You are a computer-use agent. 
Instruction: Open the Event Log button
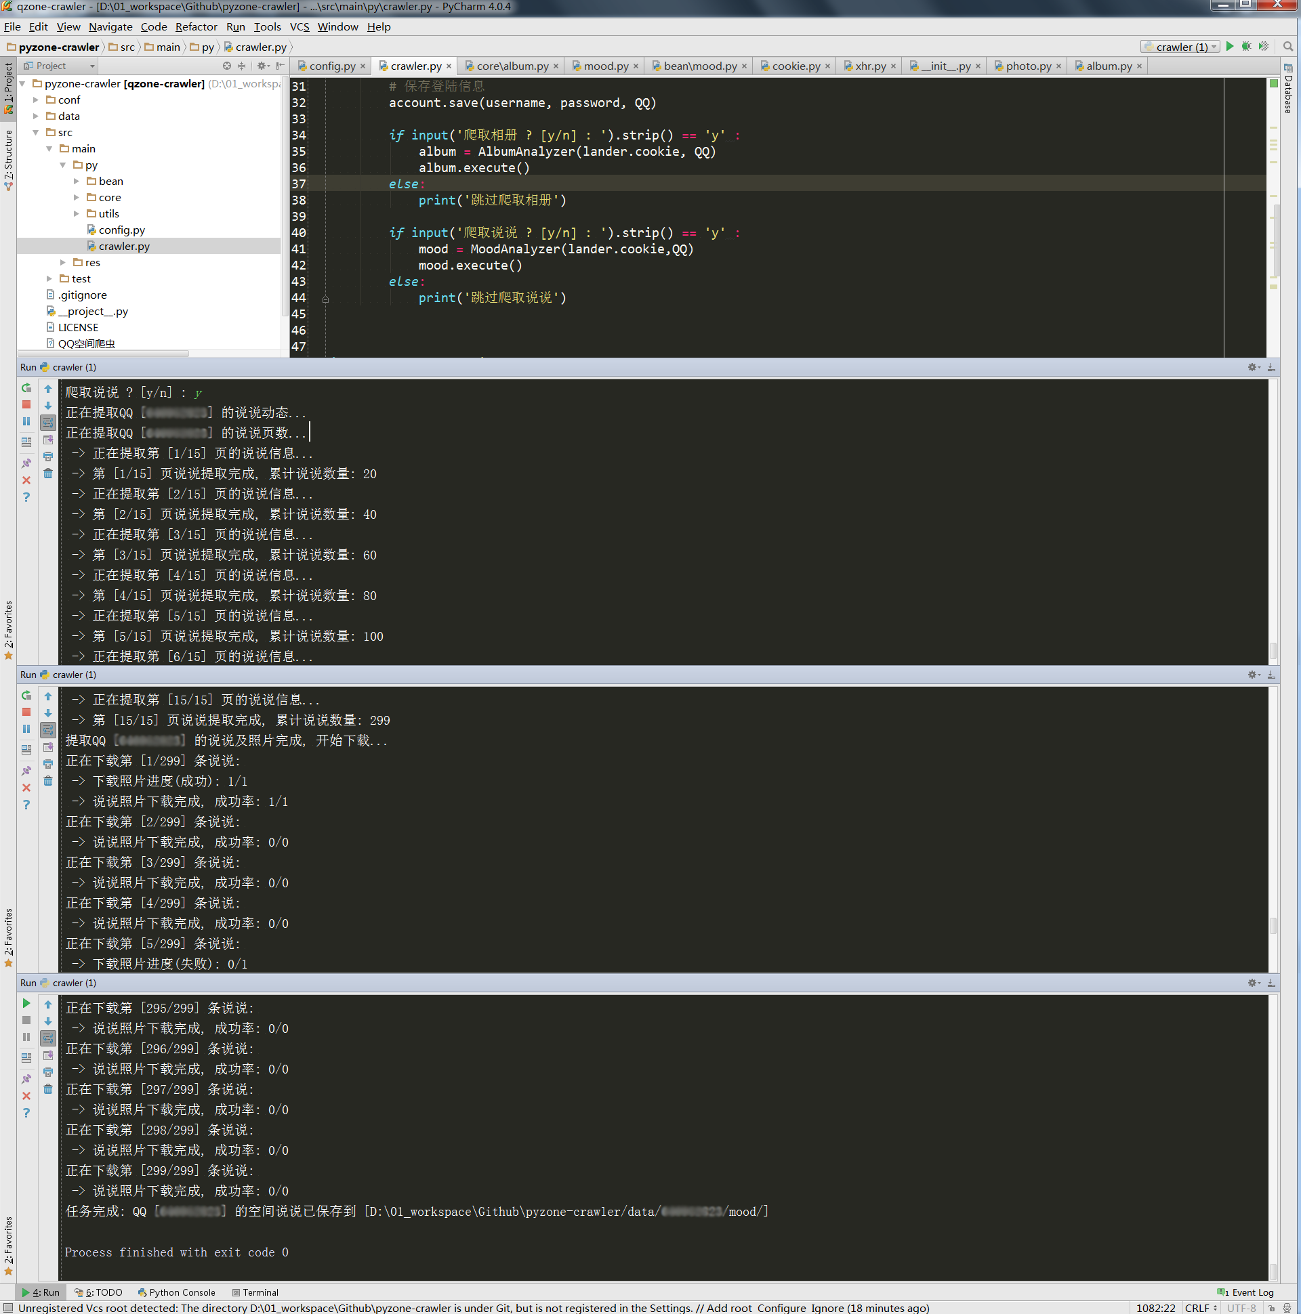click(1245, 1292)
